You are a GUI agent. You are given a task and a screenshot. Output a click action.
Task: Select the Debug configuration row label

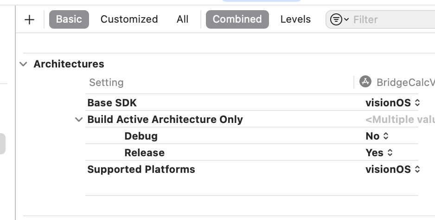pyautogui.click(x=141, y=136)
